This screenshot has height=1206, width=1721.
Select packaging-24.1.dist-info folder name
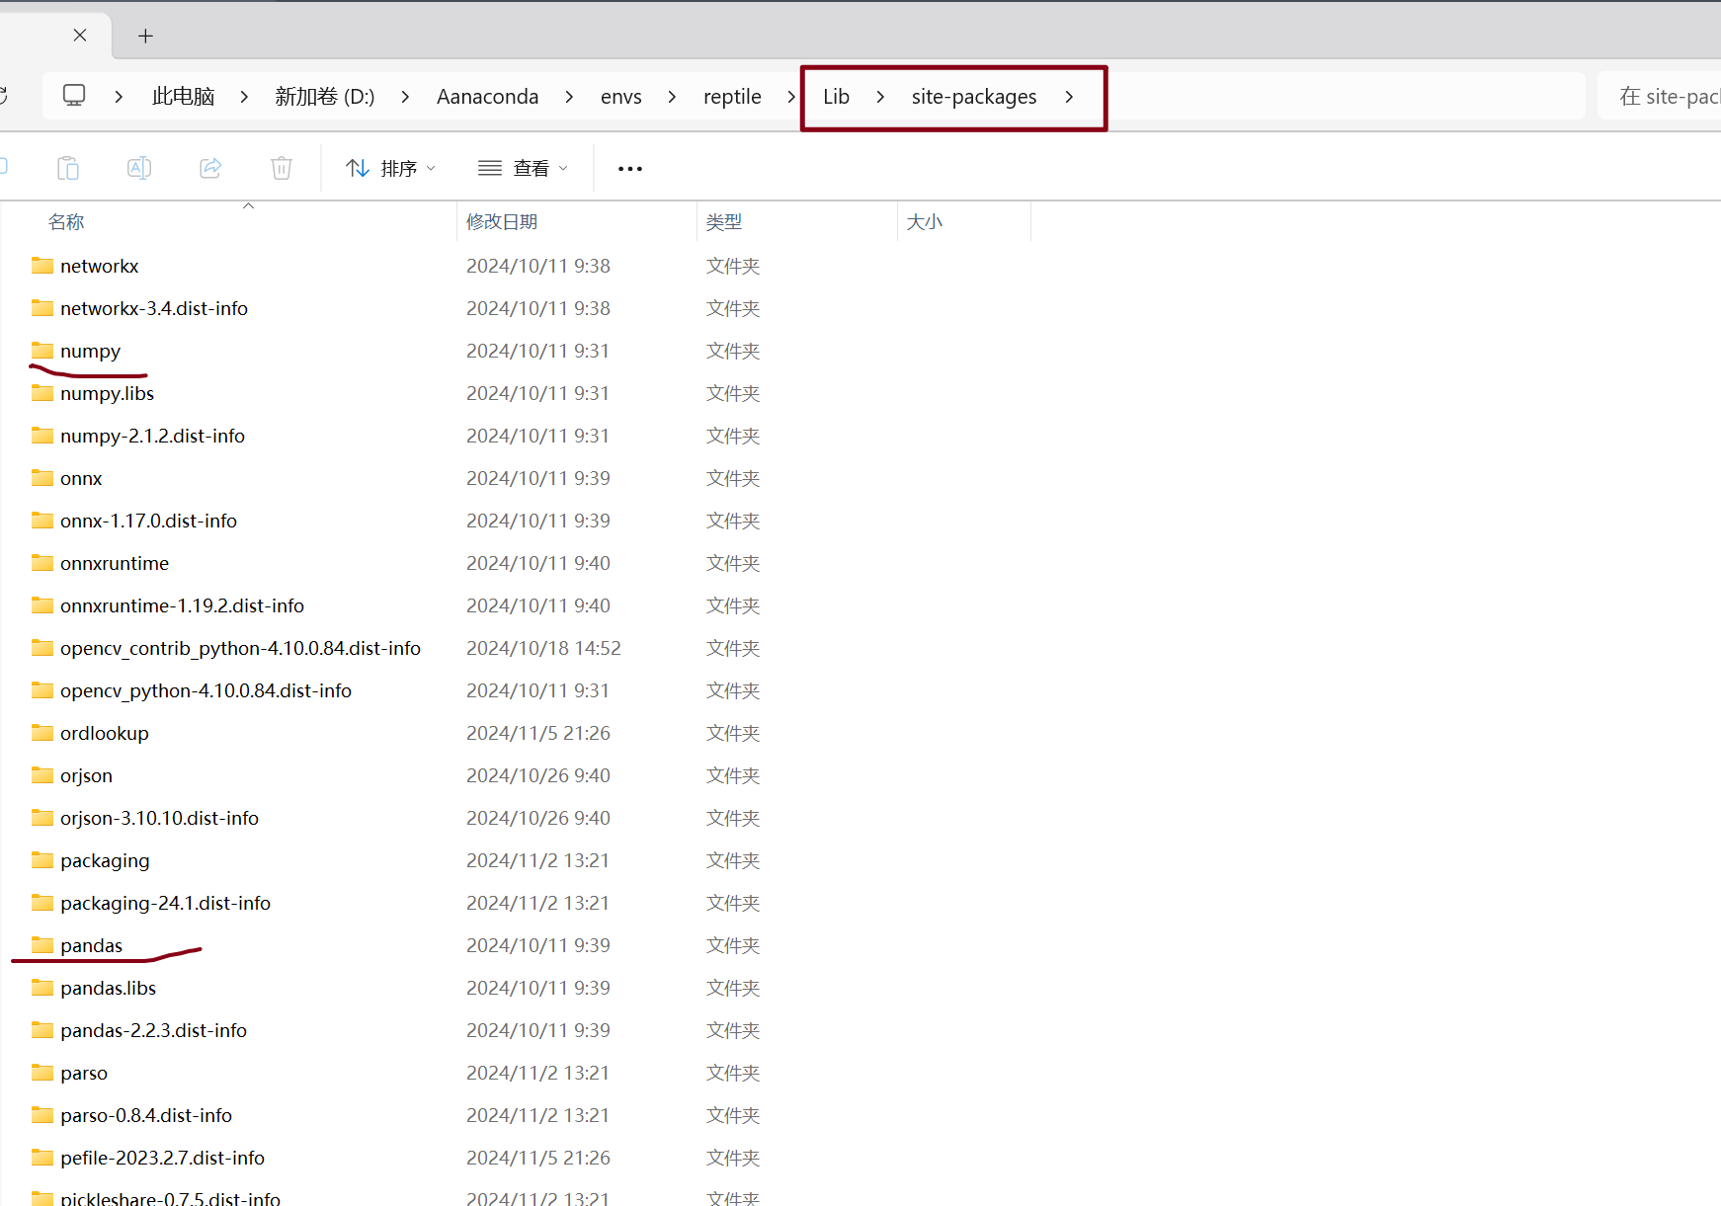(165, 903)
